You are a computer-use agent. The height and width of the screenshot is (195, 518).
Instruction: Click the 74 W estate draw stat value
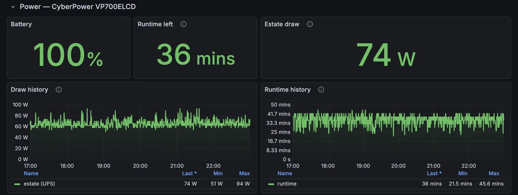click(386, 55)
